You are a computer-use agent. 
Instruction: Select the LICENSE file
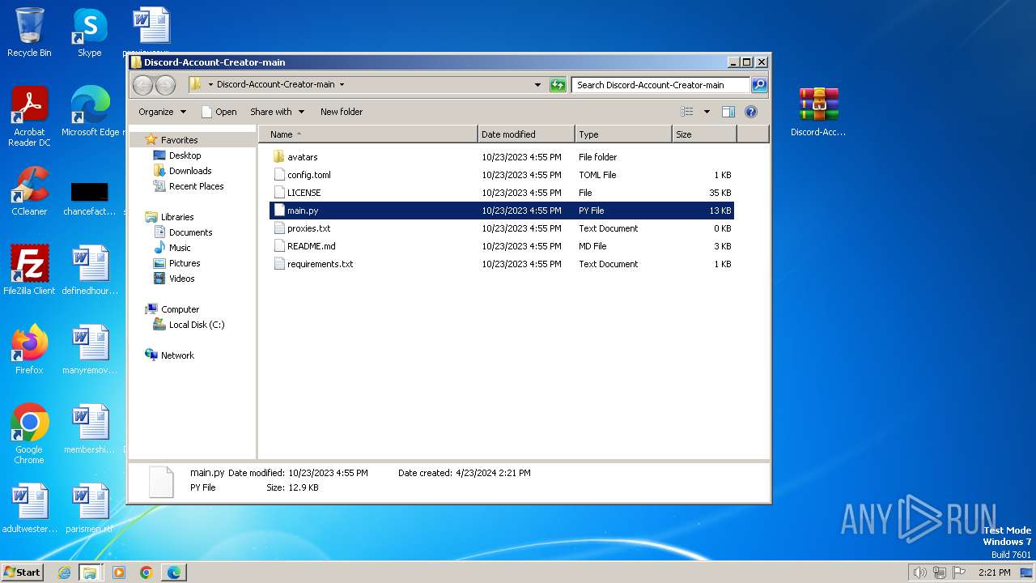[x=502, y=193]
